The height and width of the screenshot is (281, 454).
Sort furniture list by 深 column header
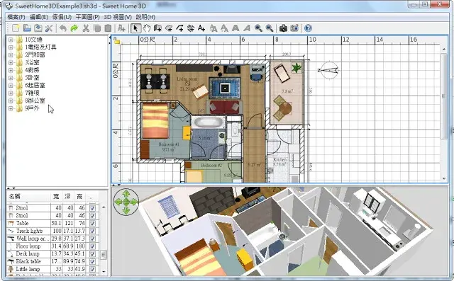coord(68,196)
